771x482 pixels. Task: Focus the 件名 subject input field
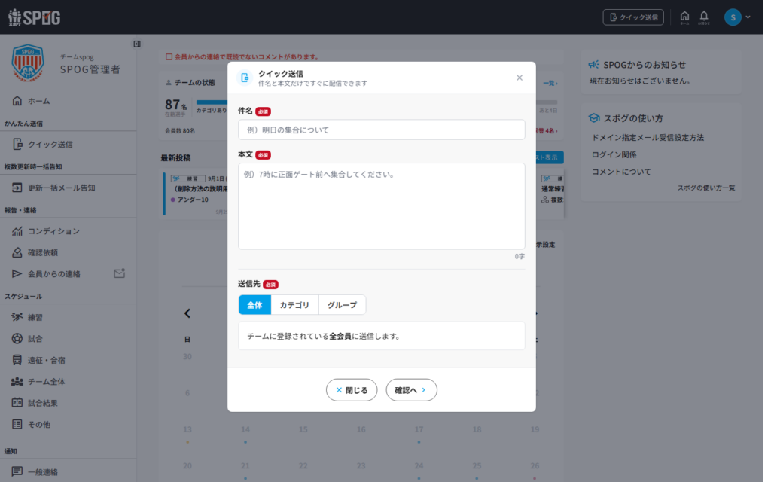[382, 130]
